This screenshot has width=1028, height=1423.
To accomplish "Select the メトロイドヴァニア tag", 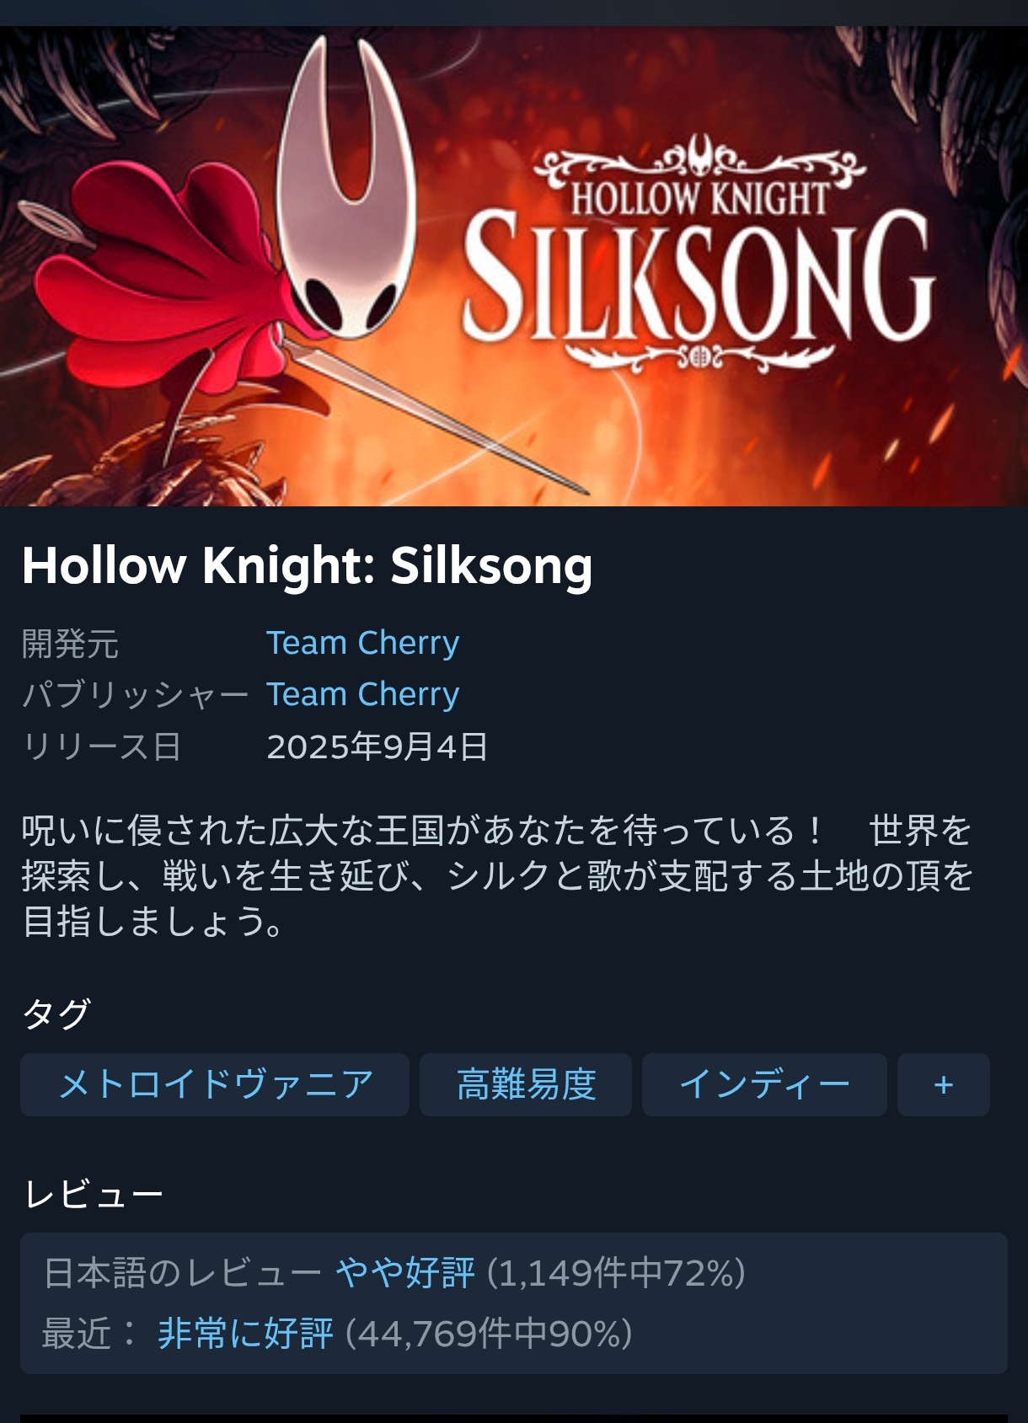I will pos(215,1084).
